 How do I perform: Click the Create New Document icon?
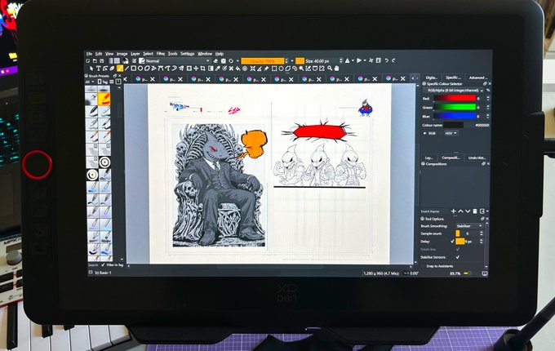click(87, 61)
